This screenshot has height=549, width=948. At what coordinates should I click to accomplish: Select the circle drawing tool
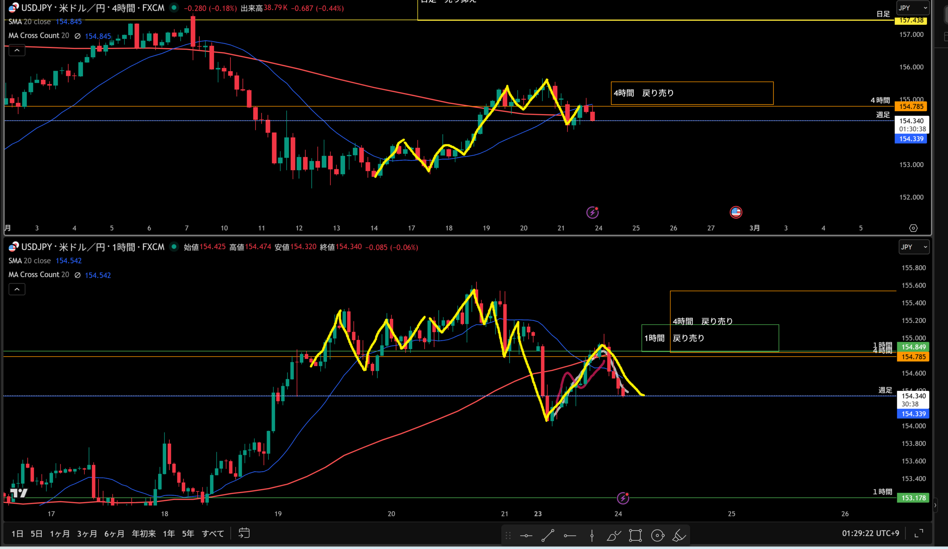tap(658, 535)
